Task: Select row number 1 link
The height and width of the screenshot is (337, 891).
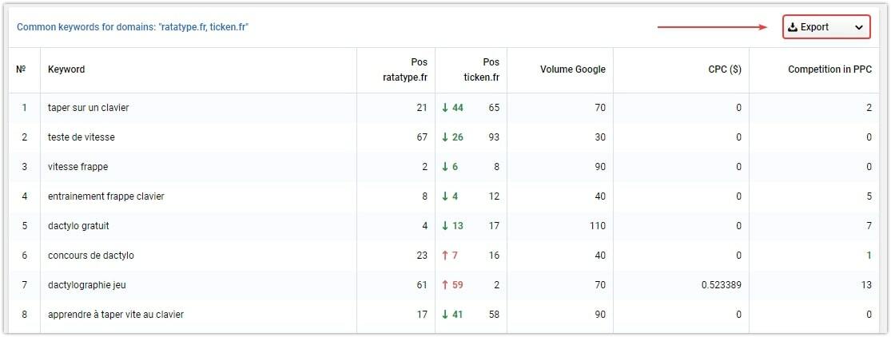Action: (24, 107)
